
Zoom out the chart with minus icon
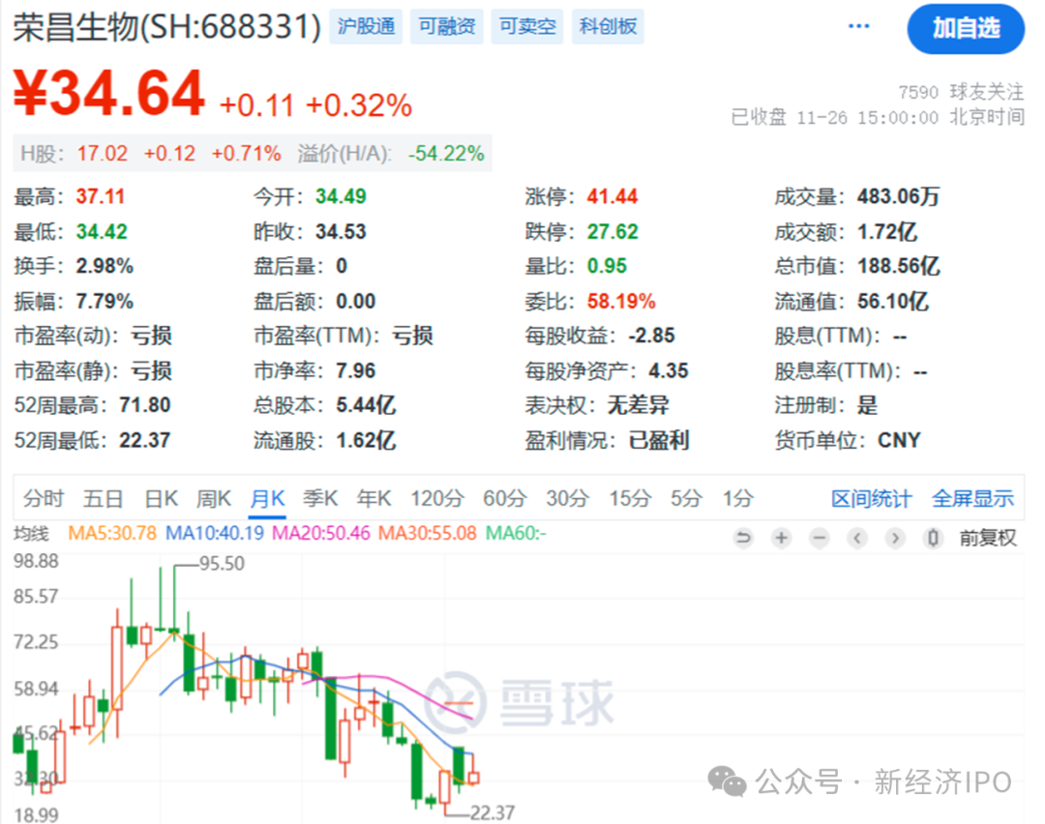point(820,538)
